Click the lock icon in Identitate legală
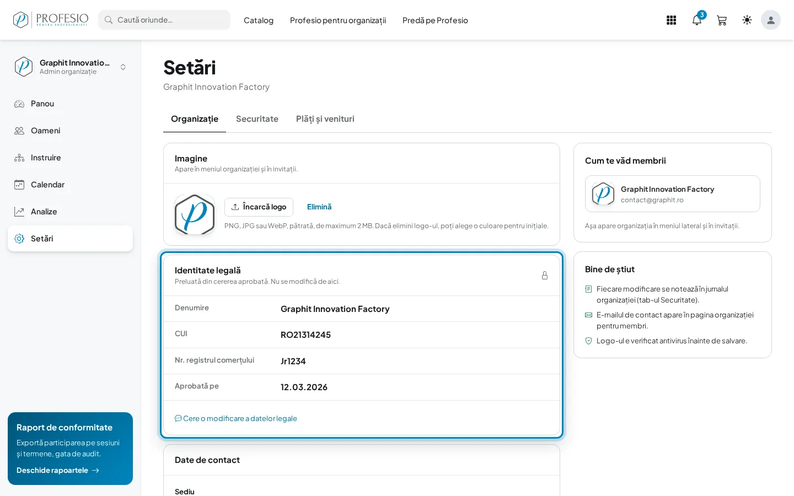This screenshot has width=794, height=496. [x=545, y=276]
